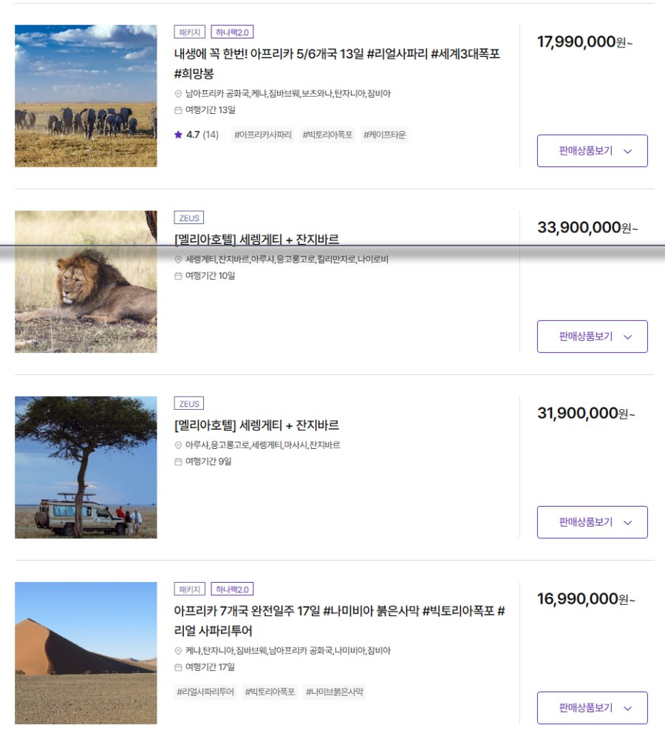Click the #빅토리아폭포 tag on first package
Viewport: 665px width, 730px height.
327,135
